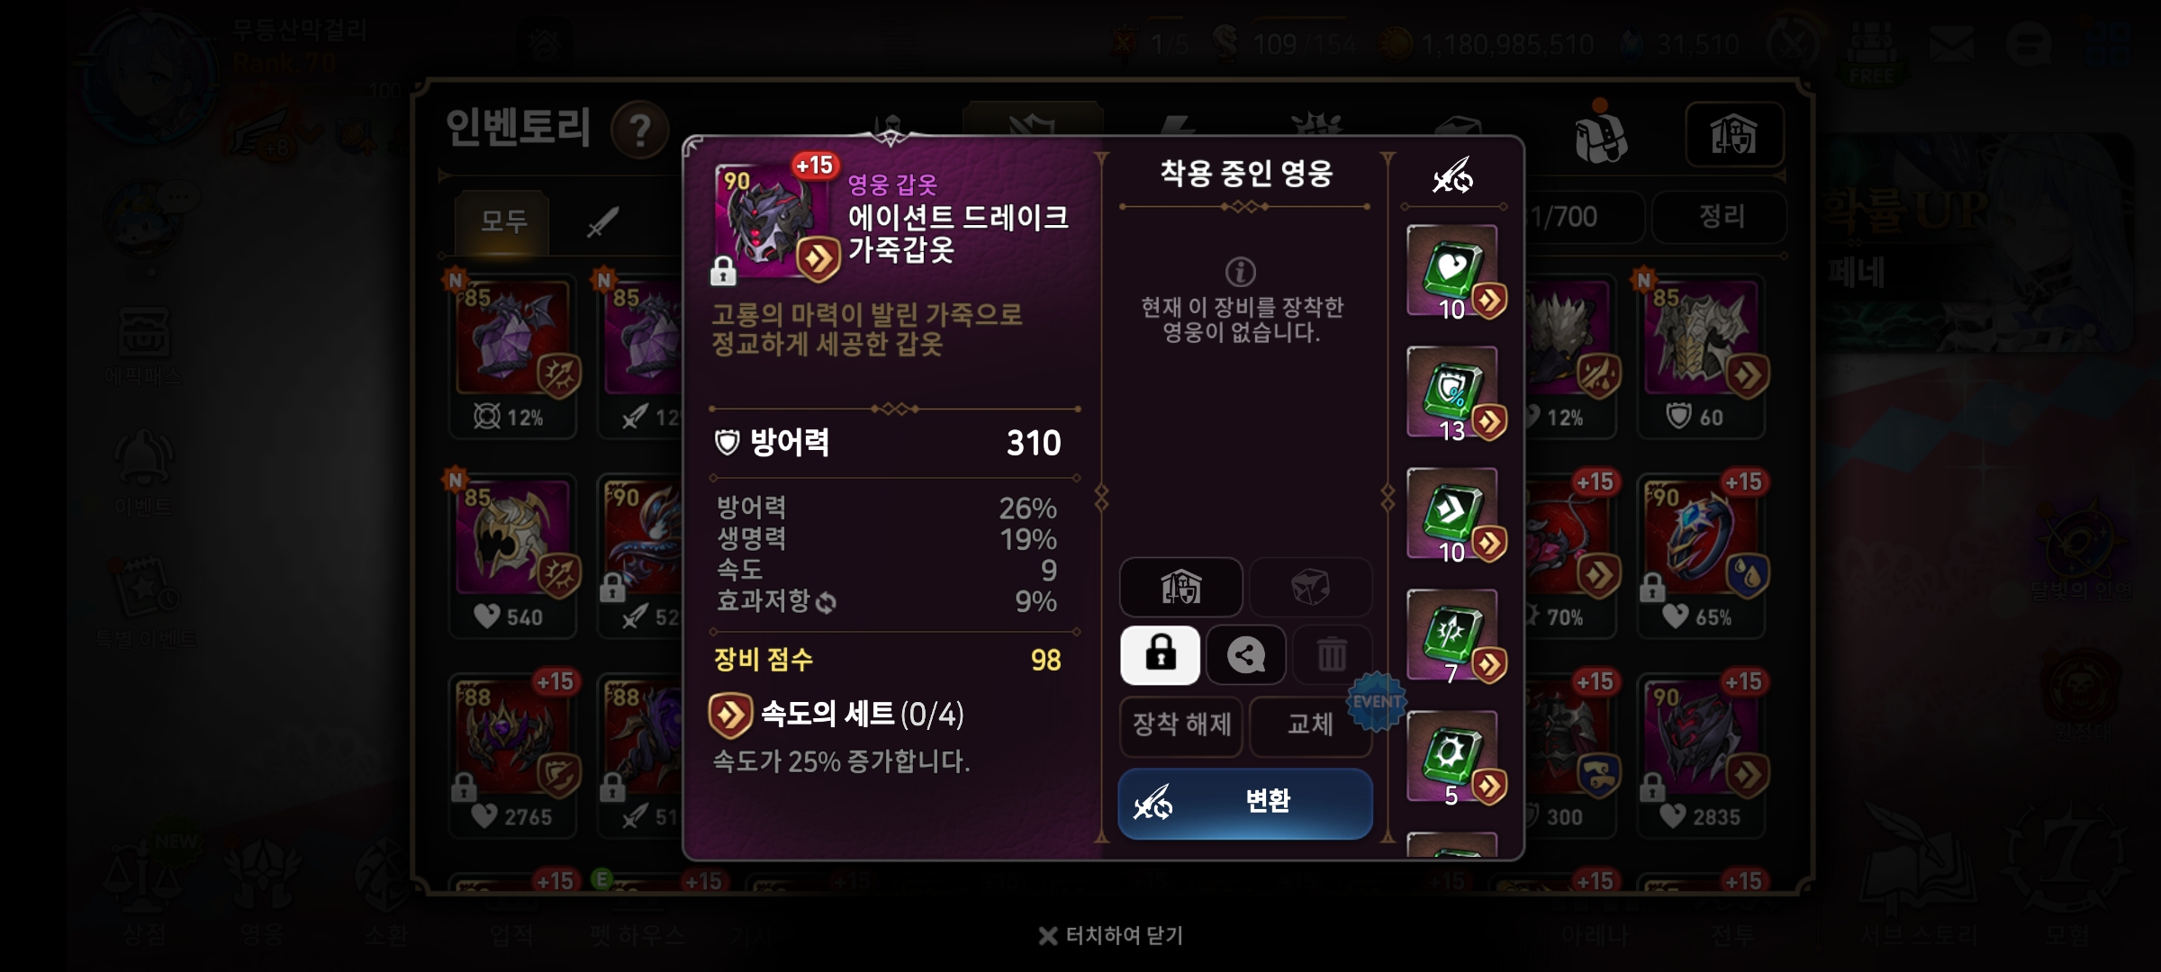Click the dice reroll icon button
The image size is (2161, 972).
[x=1311, y=588]
